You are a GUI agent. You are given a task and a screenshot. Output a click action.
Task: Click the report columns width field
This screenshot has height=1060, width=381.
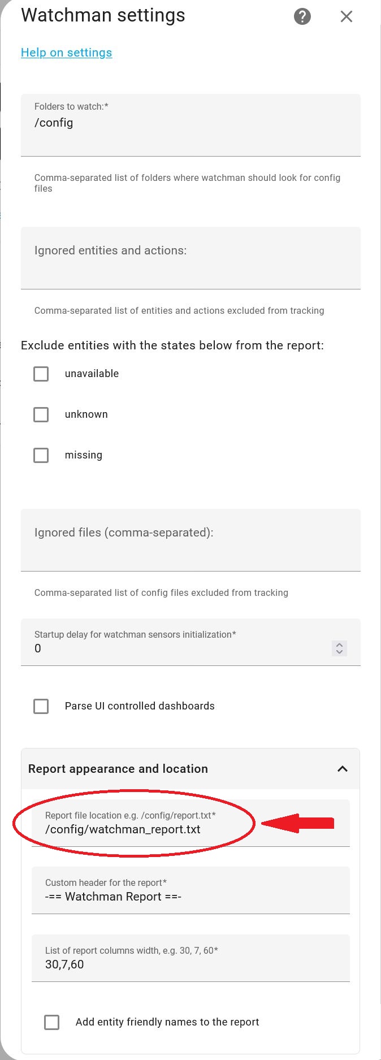point(190,964)
